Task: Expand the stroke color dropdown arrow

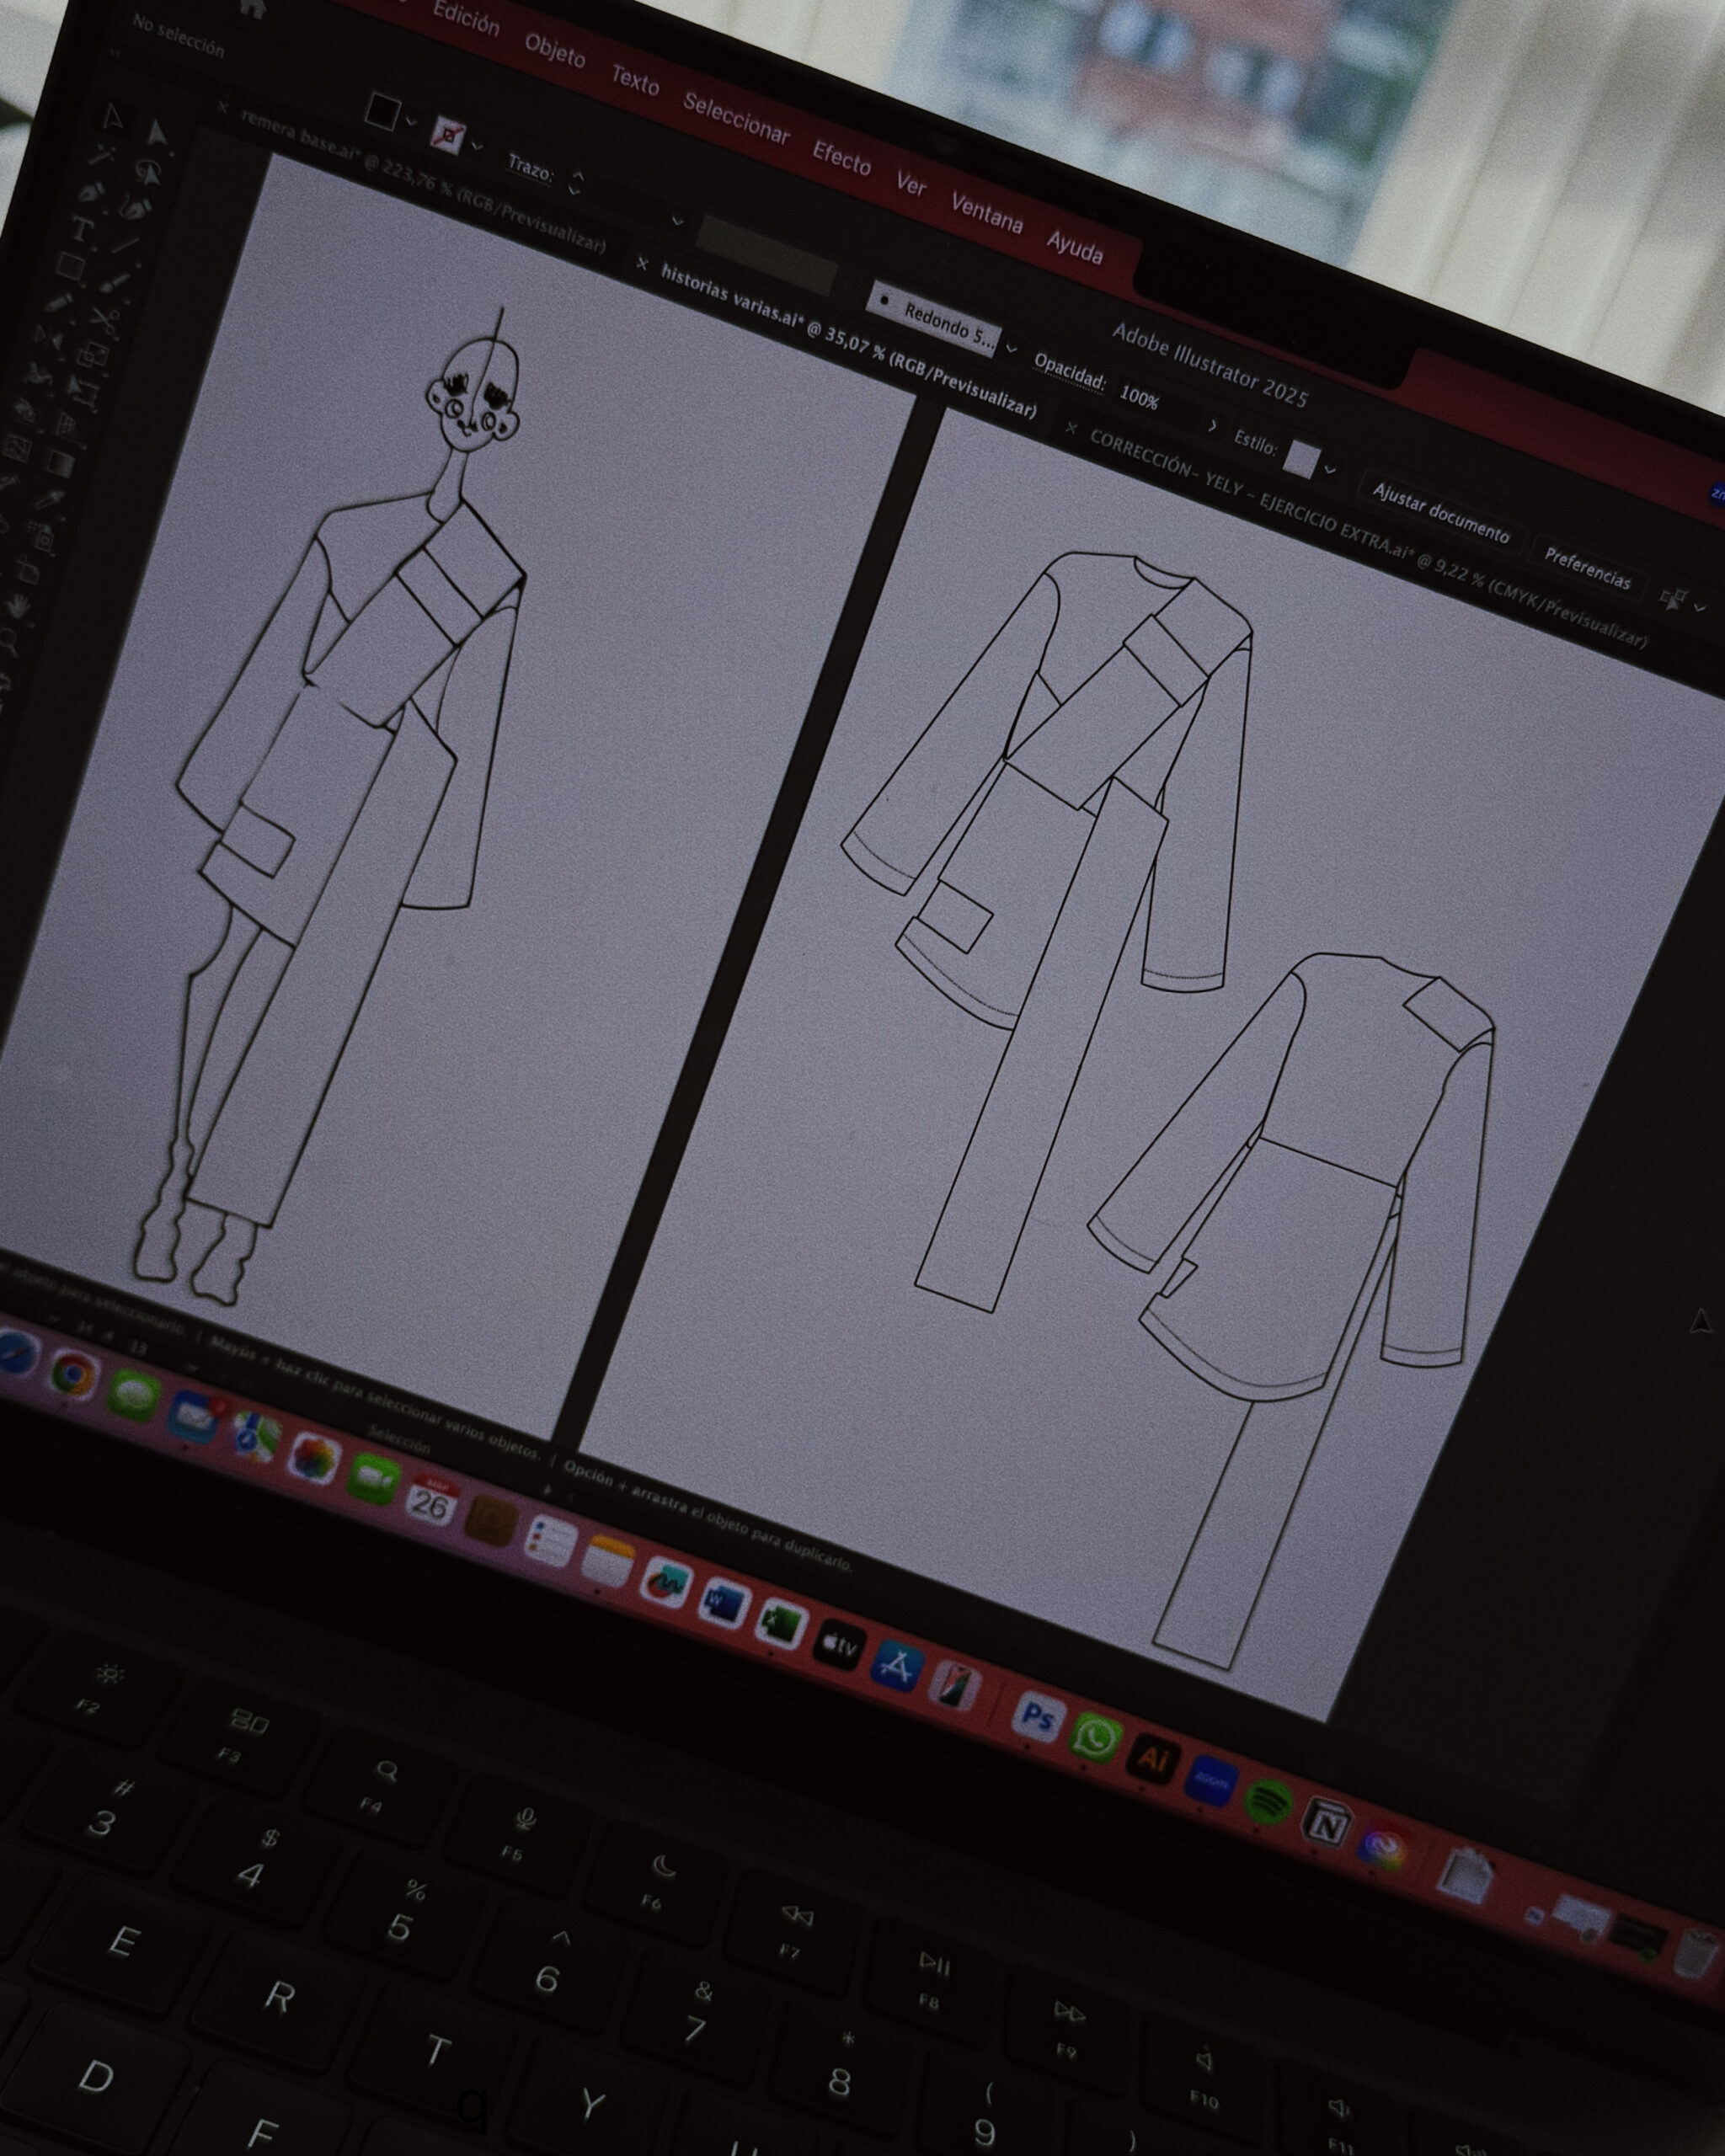Action: click(x=478, y=146)
